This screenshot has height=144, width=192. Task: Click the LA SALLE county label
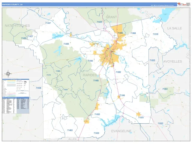click(x=175, y=28)
